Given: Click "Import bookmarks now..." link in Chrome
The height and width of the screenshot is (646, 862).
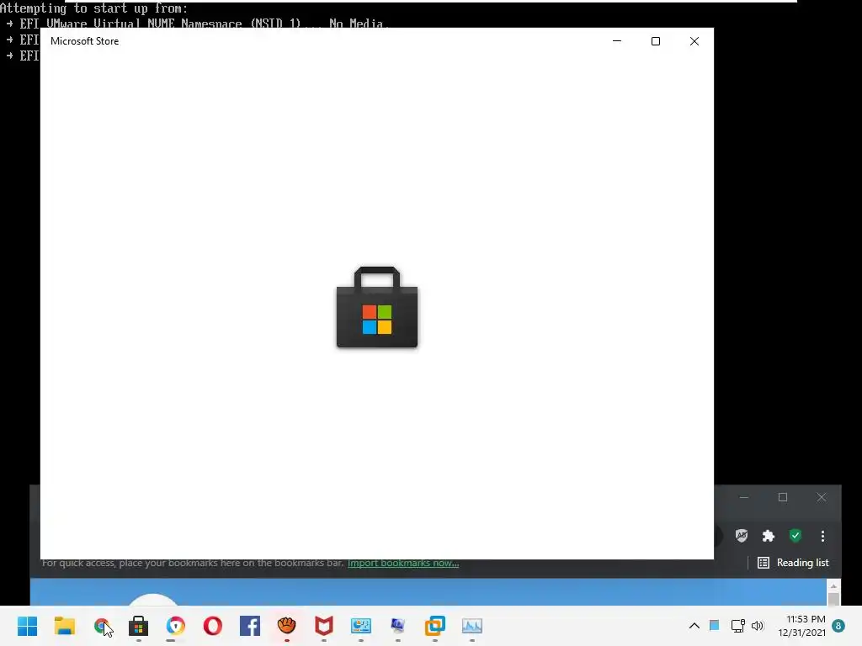Looking at the screenshot, I should coord(403,563).
